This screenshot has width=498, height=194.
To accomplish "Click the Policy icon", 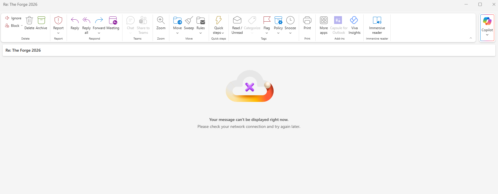I will 278,20.
